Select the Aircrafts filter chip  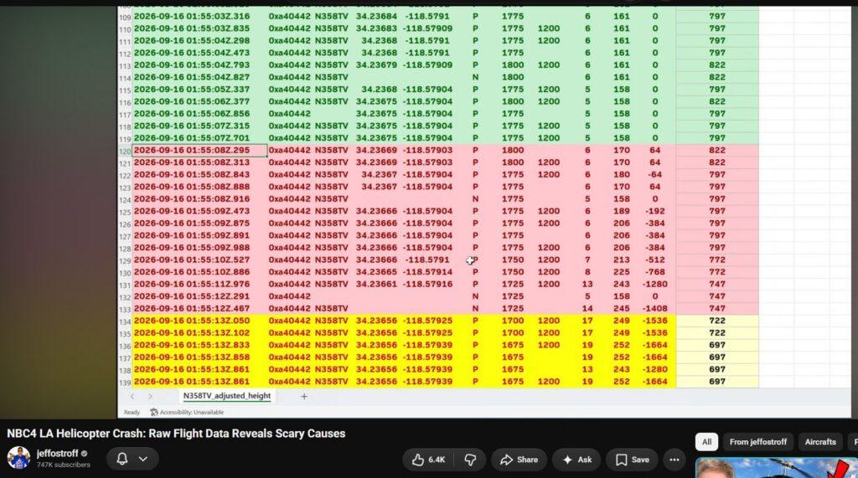820,442
